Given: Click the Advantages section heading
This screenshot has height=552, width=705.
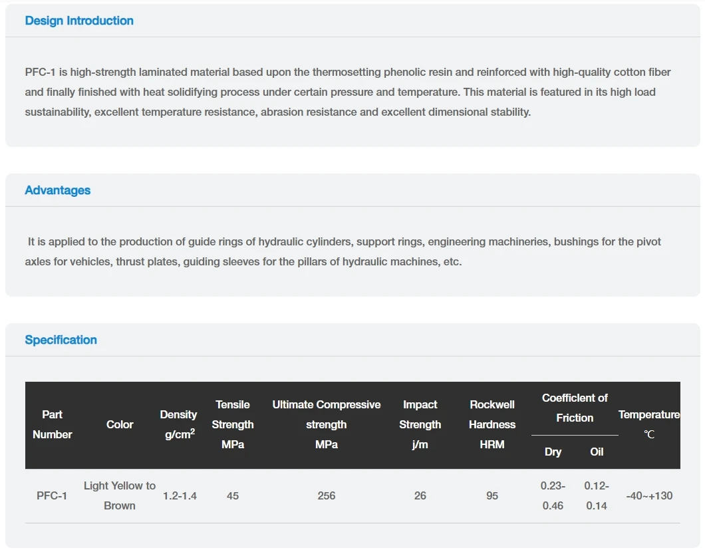Looking at the screenshot, I should 58,190.
